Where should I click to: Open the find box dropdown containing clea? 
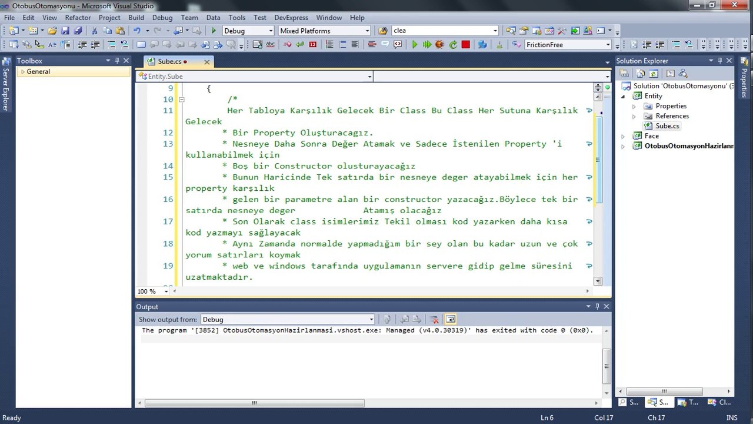point(495,31)
